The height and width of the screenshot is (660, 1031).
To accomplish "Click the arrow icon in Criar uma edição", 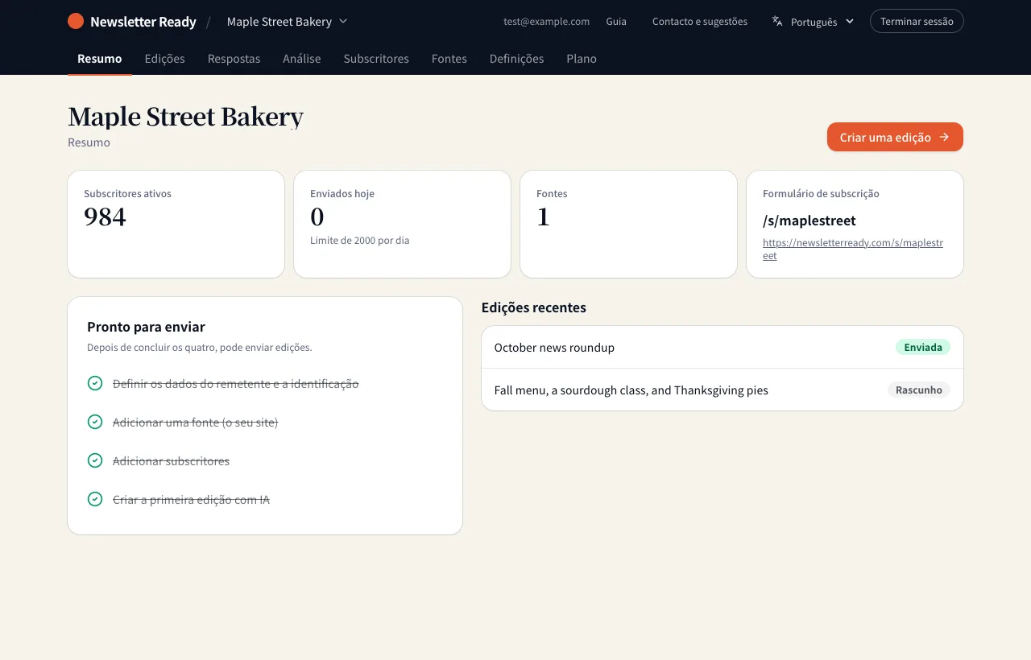I will [x=944, y=137].
